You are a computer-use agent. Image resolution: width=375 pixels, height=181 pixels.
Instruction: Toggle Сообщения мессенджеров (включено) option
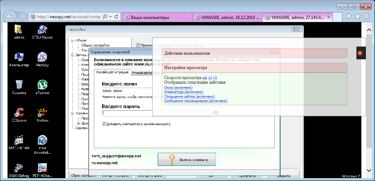click(196, 101)
